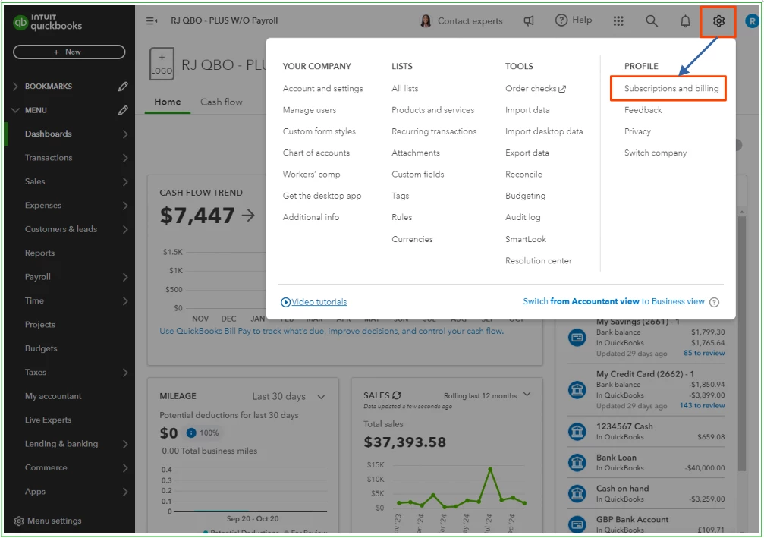The width and height of the screenshot is (764, 538).
Task: Click the bank accounts panel scrollbar
Action: [x=741, y=341]
